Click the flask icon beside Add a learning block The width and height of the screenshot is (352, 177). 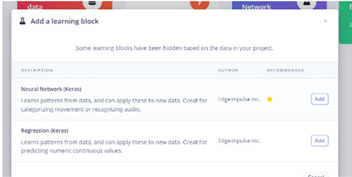pos(22,21)
